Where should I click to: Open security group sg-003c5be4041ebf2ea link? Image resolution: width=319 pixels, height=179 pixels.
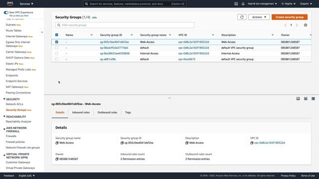click(114, 42)
